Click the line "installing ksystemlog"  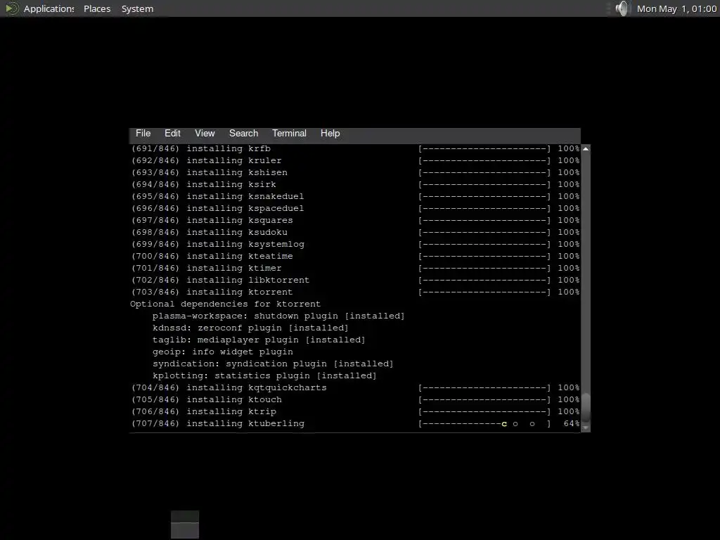coord(355,244)
